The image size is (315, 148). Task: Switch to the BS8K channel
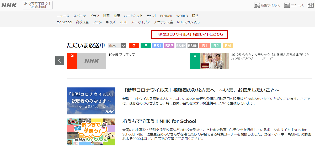point(193,46)
